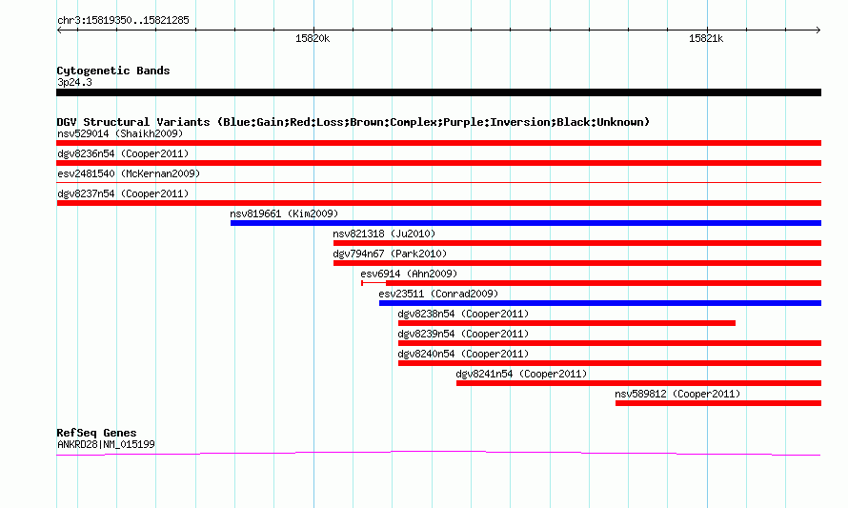Select the red bar under dgv8237n54

[x=438, y=203]
